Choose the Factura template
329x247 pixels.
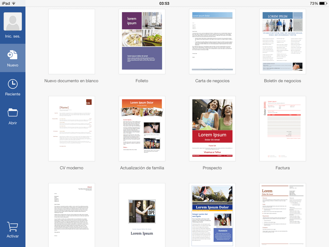(282, 128)
